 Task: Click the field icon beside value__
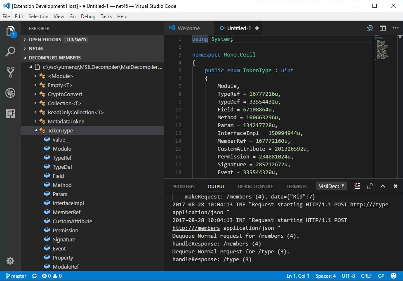47,139
